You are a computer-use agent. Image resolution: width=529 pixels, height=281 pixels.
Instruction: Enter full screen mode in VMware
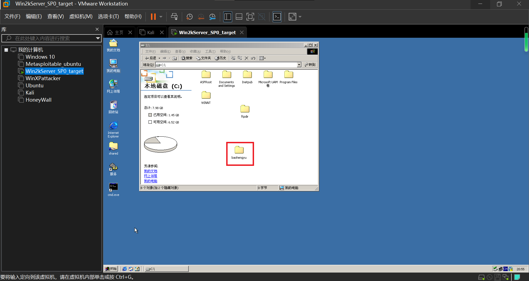point(250,17)
